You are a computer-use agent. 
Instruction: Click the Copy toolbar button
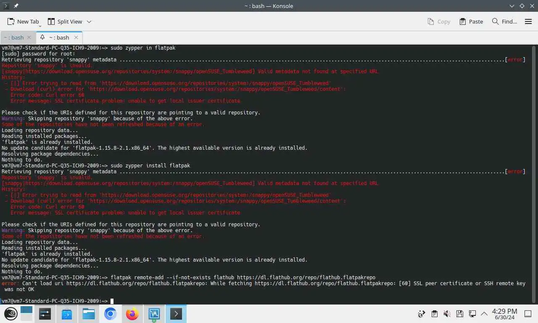click(x=439, y=21)
